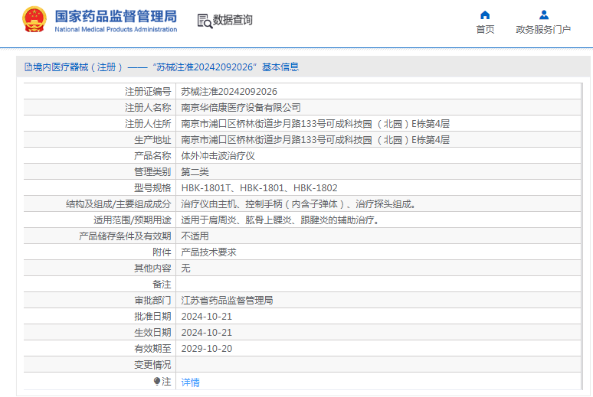The height and width of the screenshot is (397, 593).
Task: Click the 其他内容 value 无
Action: [185, 268]
